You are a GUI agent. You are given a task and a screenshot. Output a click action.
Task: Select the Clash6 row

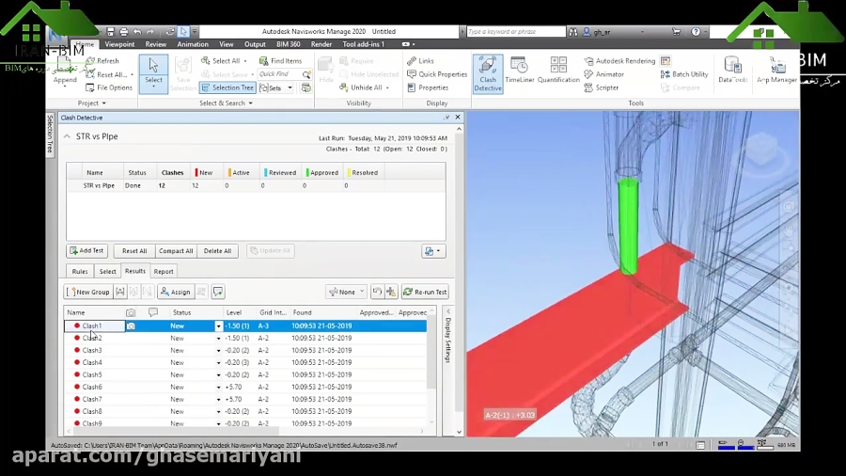(x=92, y=387)
